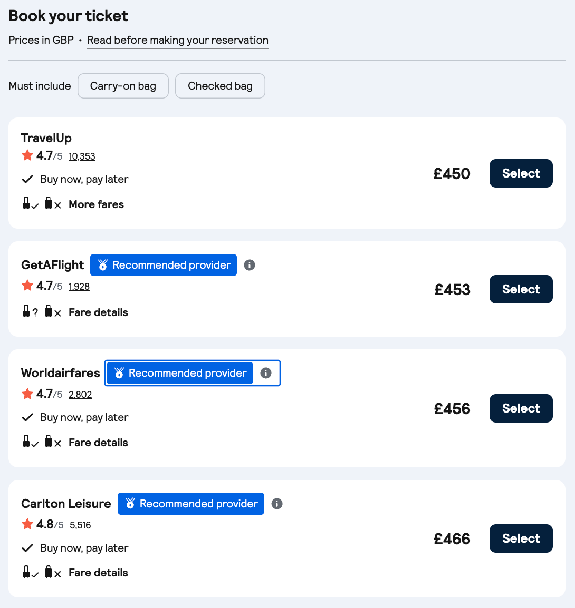The image size is (575, 608).
Task: Expand More fares for TravelUp
Action: pyautogui.click(x=97, y=204)
